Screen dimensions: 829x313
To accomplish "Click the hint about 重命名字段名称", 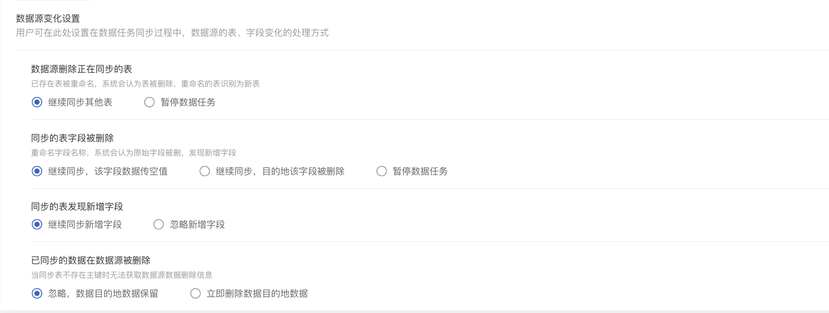I will click(133, 153).
